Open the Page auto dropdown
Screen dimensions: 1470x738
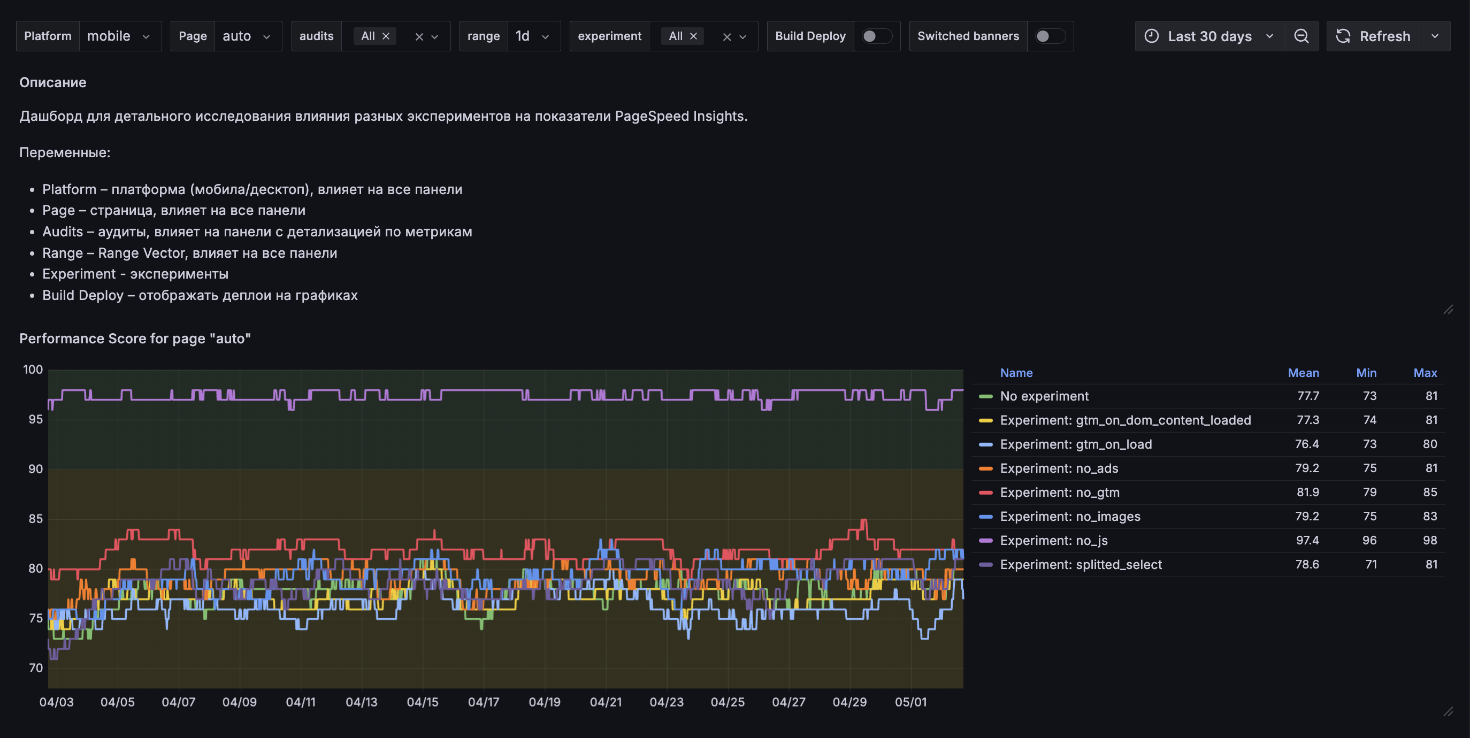click(247, 36)
